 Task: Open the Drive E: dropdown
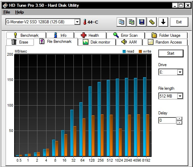click(x=180, y=72)
